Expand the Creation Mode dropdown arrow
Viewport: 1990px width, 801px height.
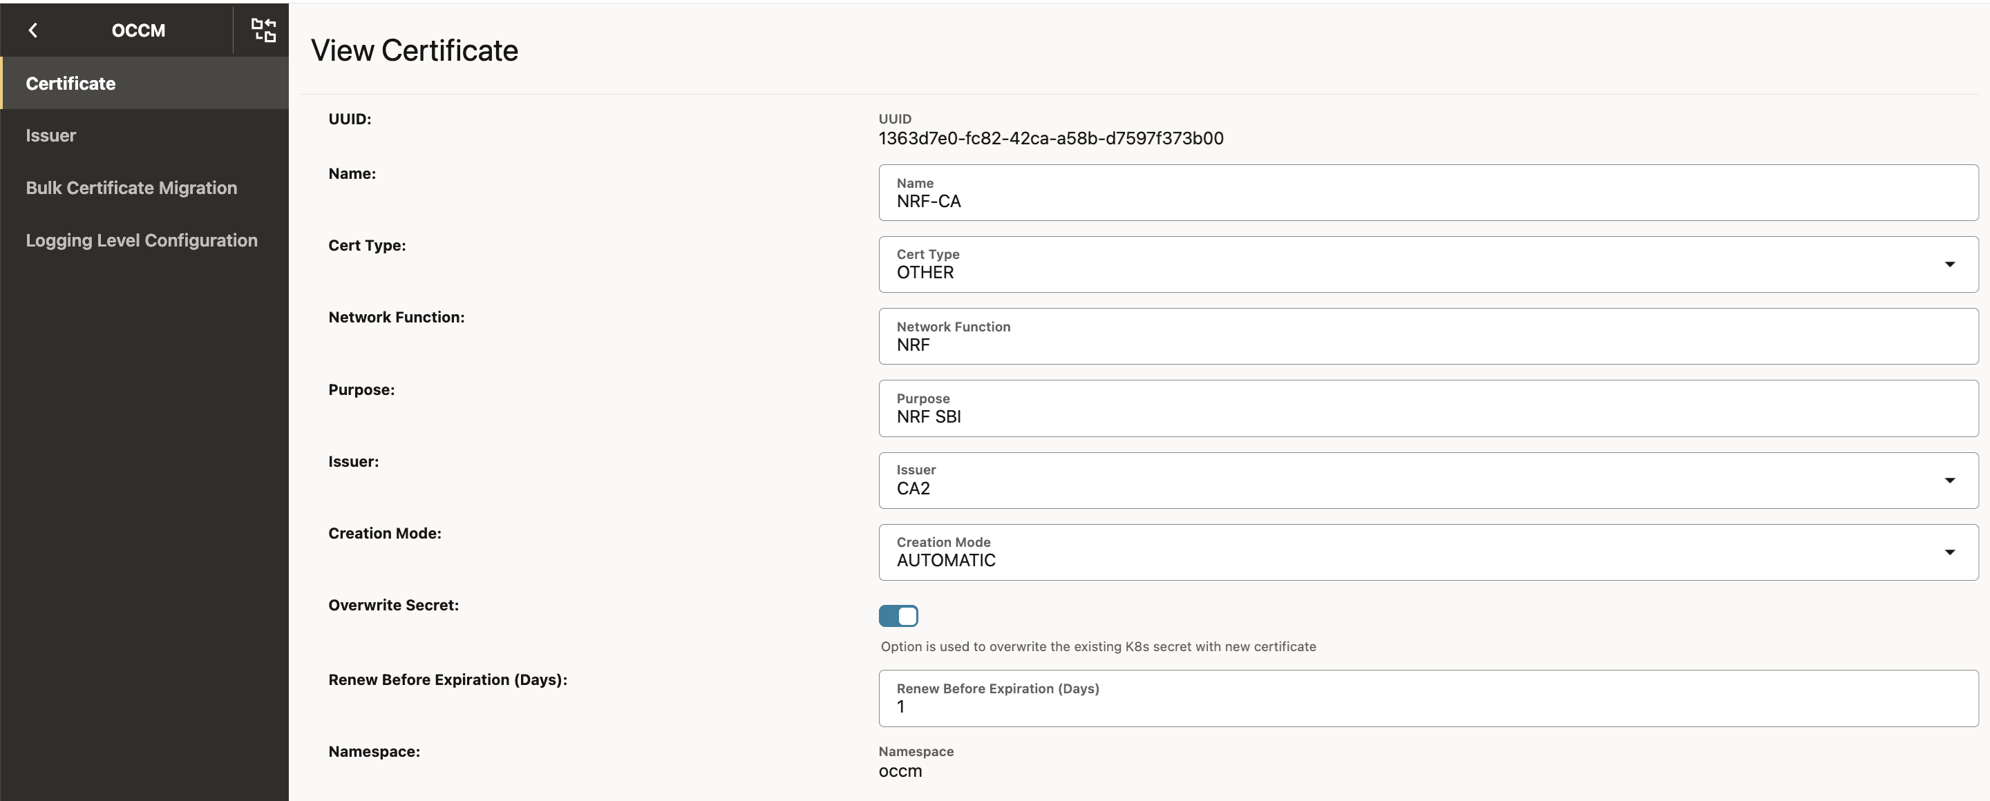coord(1949,552)
